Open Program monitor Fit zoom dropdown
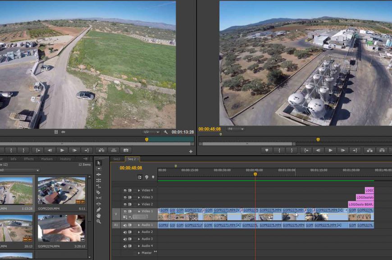 point(236,129)
